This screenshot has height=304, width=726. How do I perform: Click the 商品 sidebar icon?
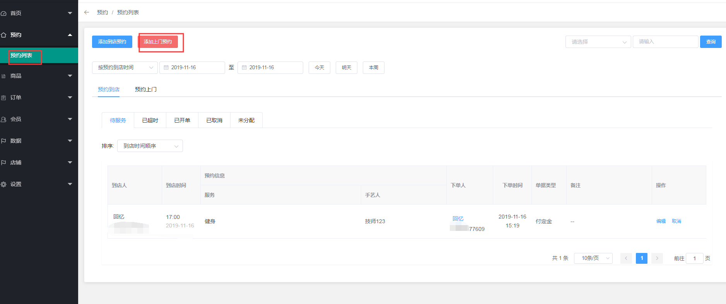(x=3, y=76)
